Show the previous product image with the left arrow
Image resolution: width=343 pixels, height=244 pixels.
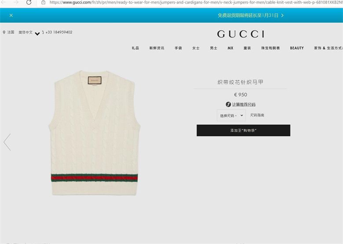coord(7,142)
